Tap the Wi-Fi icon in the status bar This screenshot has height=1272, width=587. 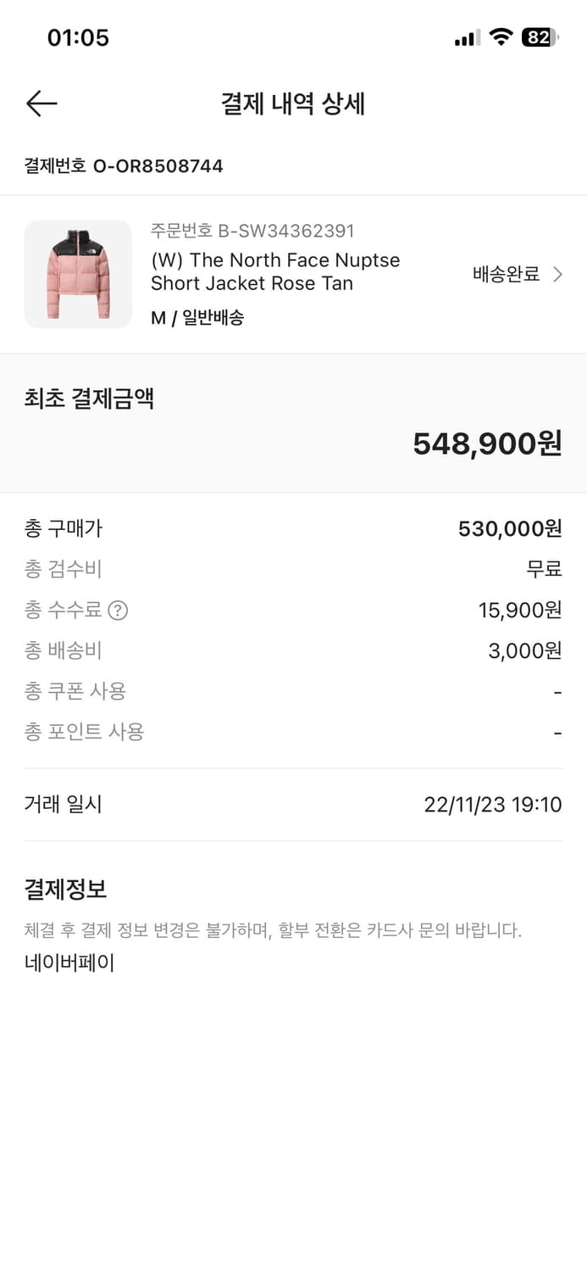(x=501, y=36)
